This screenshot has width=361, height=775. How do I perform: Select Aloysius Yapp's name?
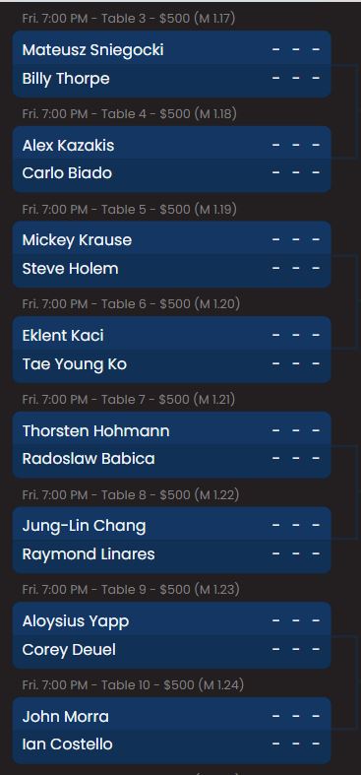coord(76,621)
